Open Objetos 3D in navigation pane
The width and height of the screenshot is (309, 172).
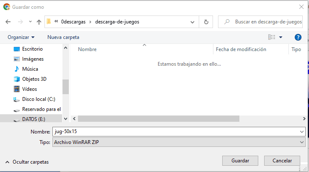[x=34, y=79]
